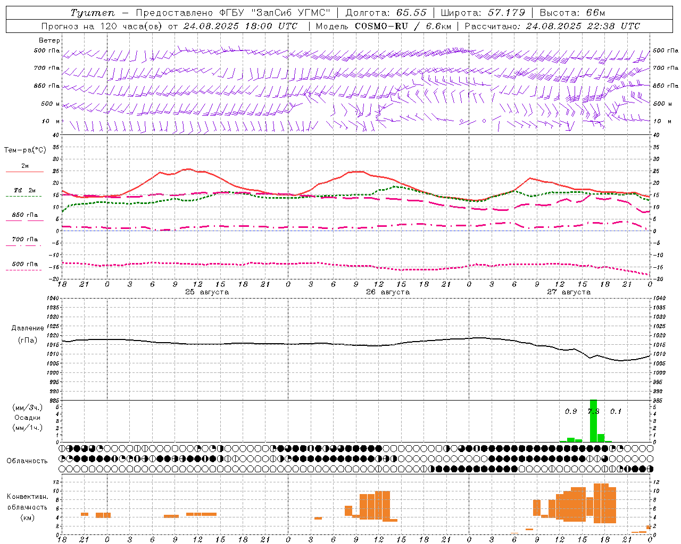Click the 'Ветер' wind panel label

coord(49,40)
